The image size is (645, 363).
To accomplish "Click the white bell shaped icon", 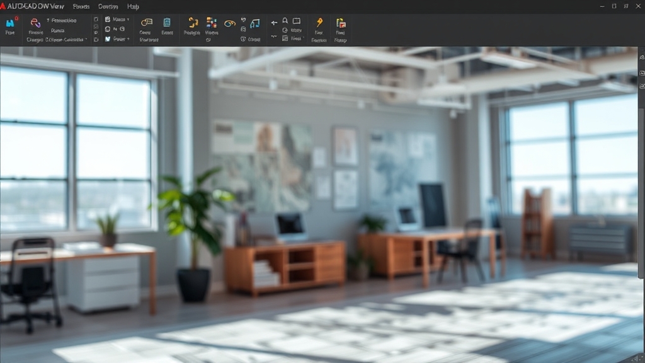I will coord(285,21).
